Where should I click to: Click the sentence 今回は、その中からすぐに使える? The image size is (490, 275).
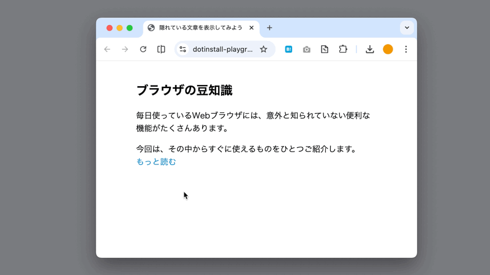tap(247, 149)
